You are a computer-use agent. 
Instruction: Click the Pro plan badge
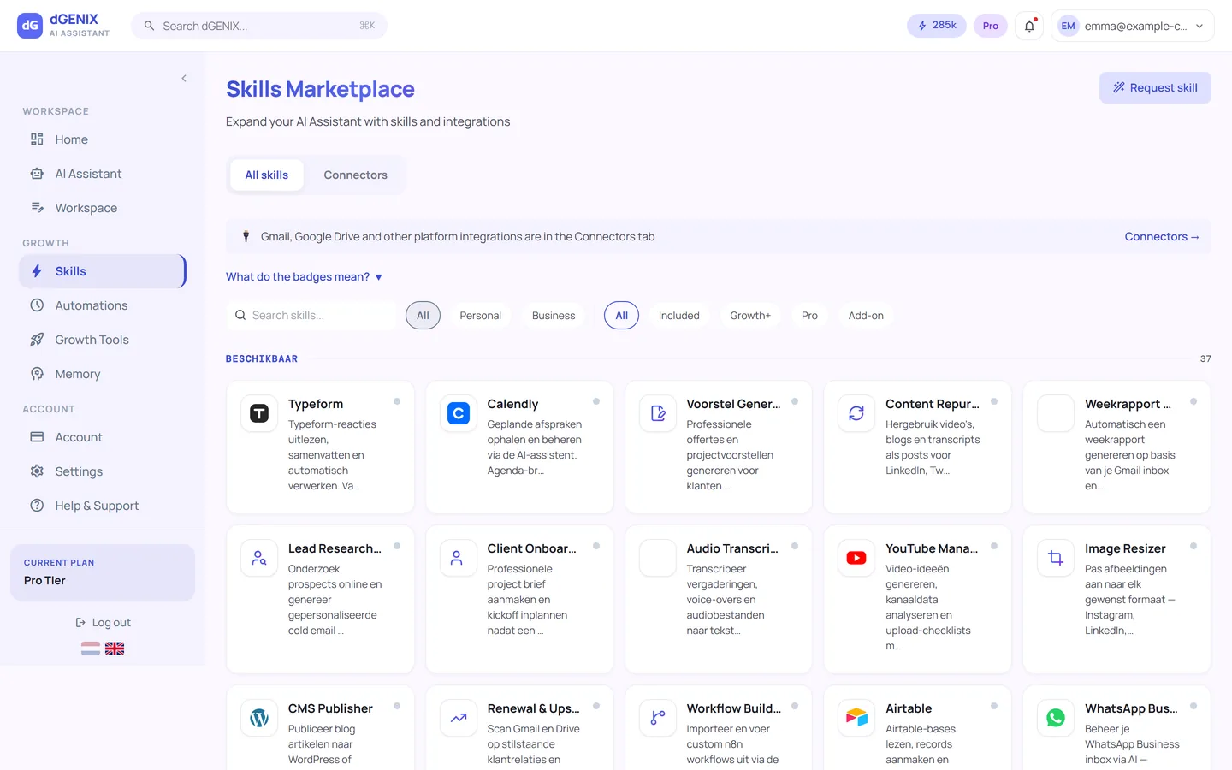[x=991, y=26]
